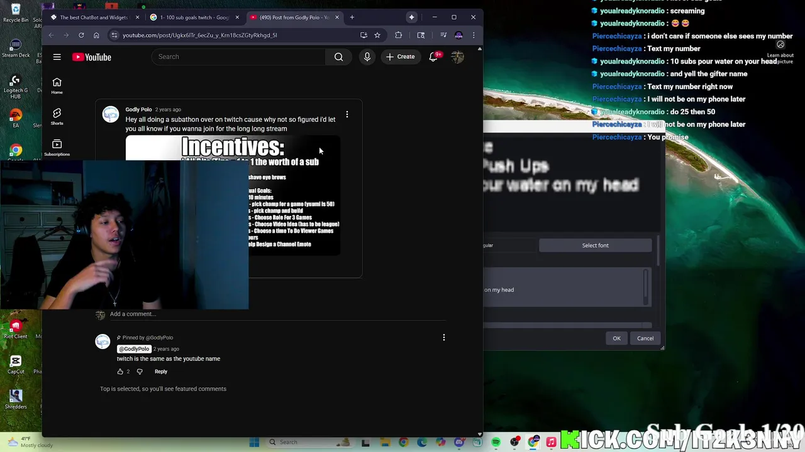This screenshot has height=452, width=805.
Task: Open the Godly Polo channel name link
Action: tap(138, 109)
